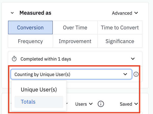Click the stopwatch icon beside Completed within

(x=14, y=59)
